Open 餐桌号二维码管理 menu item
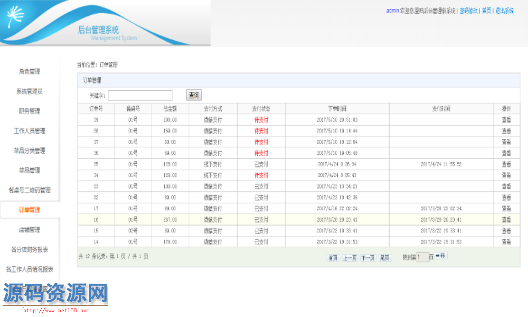The image size is (528, 317). coord(30,190)
